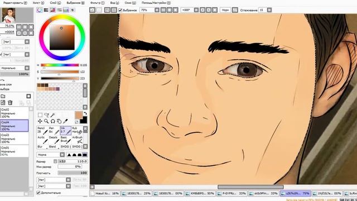This screenshot has width=357, height=201.
Task: Flip canvas view horizontally in toolbar
Action: pyautogui.click(x=235, y=10)
